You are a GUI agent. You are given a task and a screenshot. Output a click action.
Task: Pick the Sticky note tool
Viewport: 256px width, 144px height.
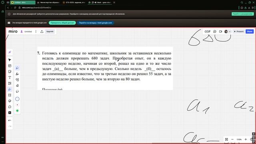point(10,72)
